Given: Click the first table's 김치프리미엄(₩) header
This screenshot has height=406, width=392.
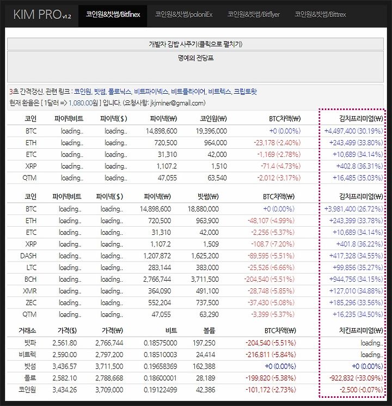Looking at the screenshot, I should [x=361, y=119].
